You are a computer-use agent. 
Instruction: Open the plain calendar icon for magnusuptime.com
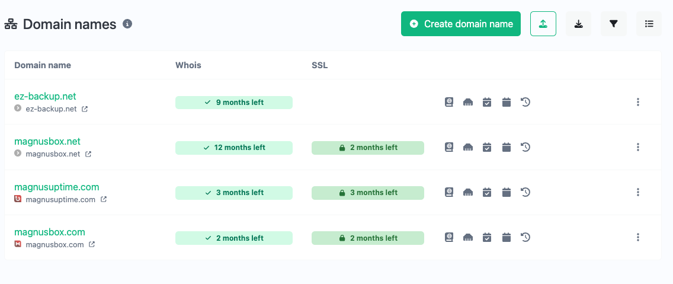(x=507, y=193)
